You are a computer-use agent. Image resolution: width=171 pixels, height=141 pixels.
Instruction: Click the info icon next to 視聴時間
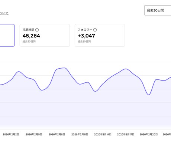click(37, 30)
